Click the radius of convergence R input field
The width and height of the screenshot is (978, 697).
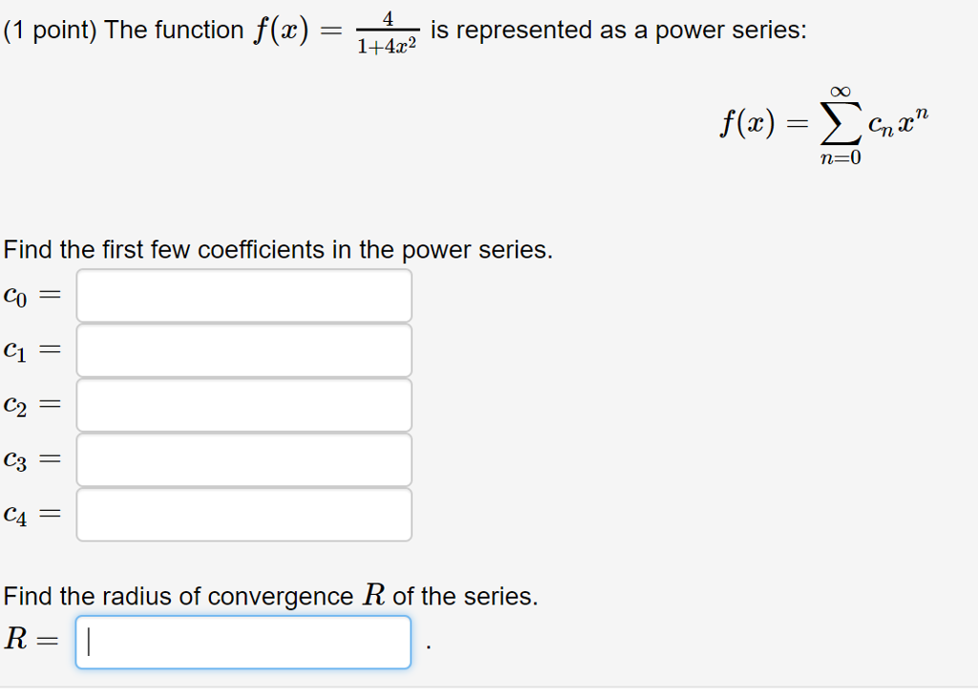pos(244,641)
